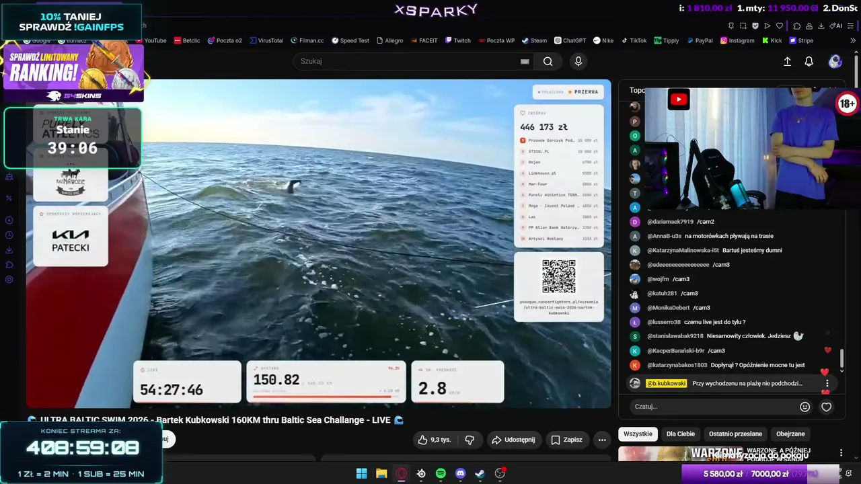This screenshot has height=484, width=861.
Task: Click the Czatuj chat input field
Action: (713, 407)
